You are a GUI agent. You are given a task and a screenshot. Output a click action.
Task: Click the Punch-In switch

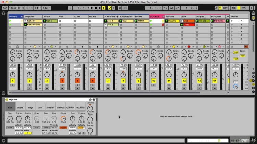166,8
